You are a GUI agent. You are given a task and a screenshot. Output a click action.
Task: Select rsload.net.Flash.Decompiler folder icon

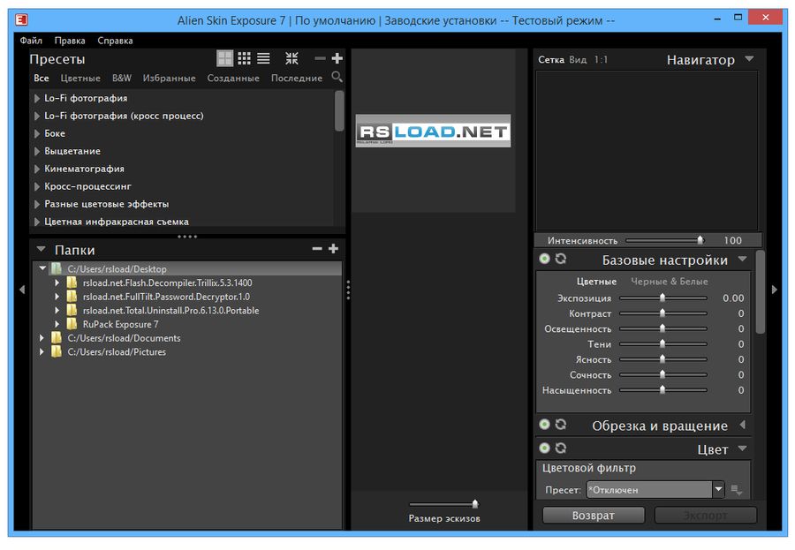point(72,283)
